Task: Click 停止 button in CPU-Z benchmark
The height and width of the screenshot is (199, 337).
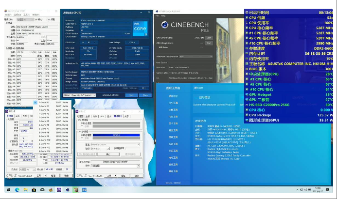Action: click(108, 154)
